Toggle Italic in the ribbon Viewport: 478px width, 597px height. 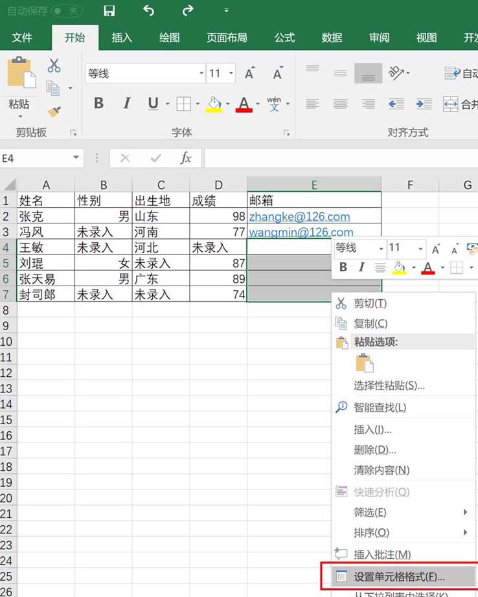126,103
